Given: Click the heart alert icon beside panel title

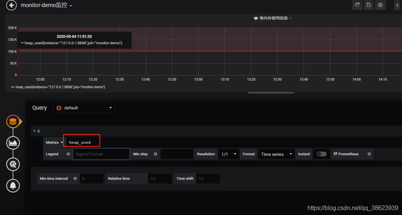Looking at the screenshot, I should [x=256, y=19].
